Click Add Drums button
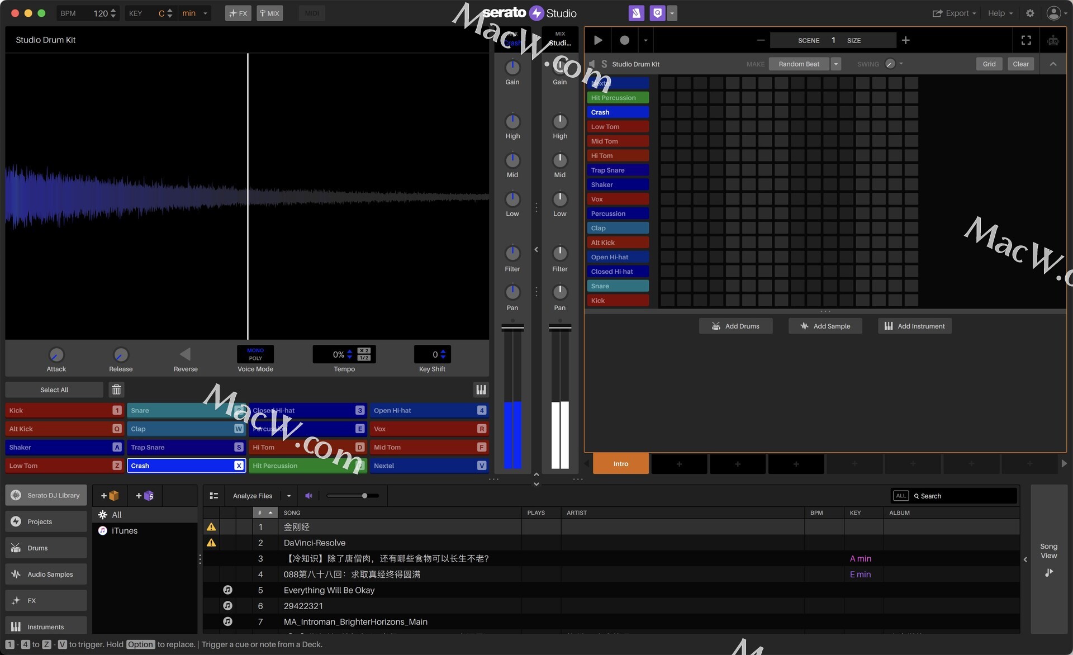This screenshot has height=655, width=1073. click(735, 326)
